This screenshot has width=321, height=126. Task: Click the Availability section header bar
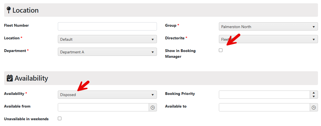coord(161,78)
